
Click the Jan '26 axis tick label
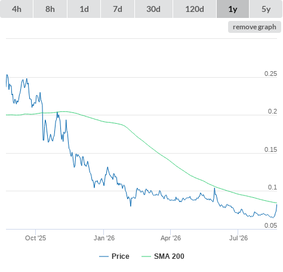pos(104,238)
